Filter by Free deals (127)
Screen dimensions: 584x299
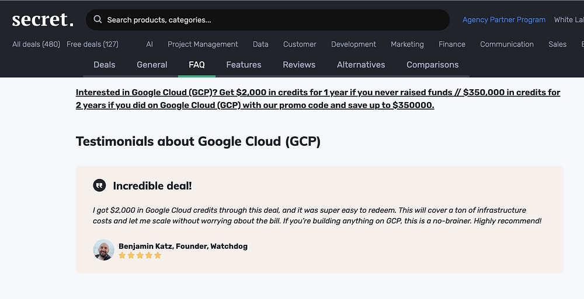92,44
